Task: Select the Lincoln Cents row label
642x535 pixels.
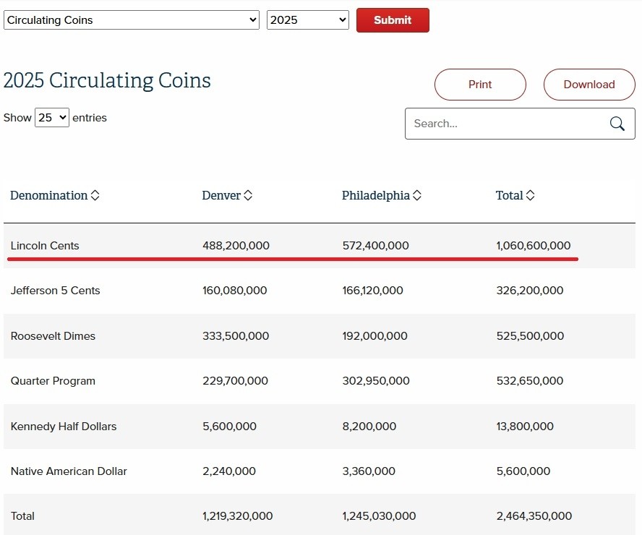Action: [45, 246]
